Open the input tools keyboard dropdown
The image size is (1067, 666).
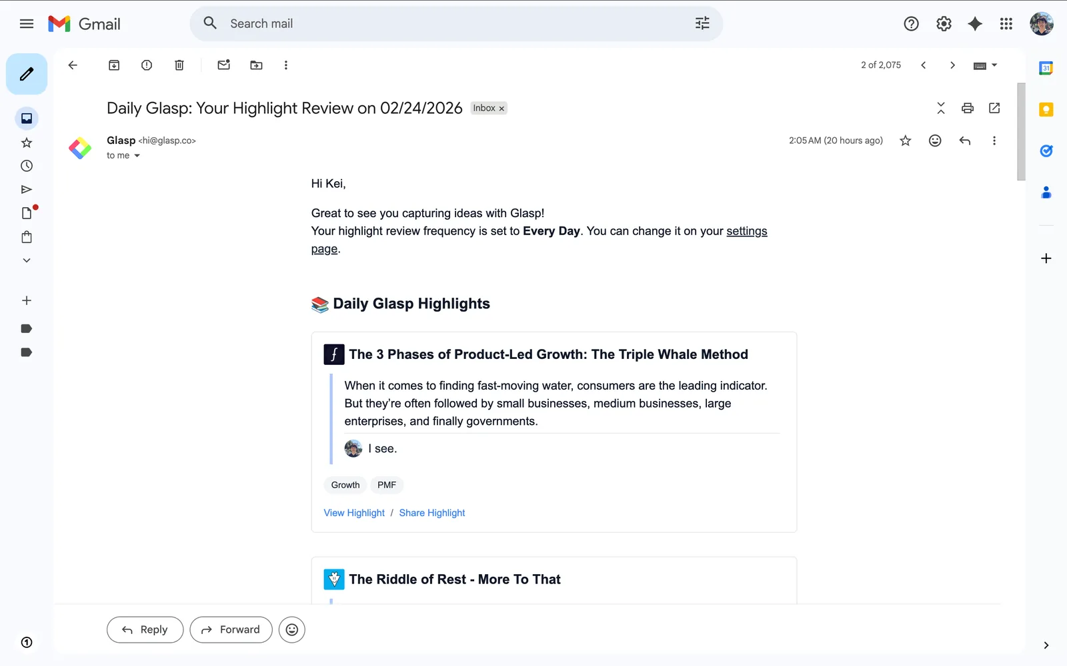985,65
